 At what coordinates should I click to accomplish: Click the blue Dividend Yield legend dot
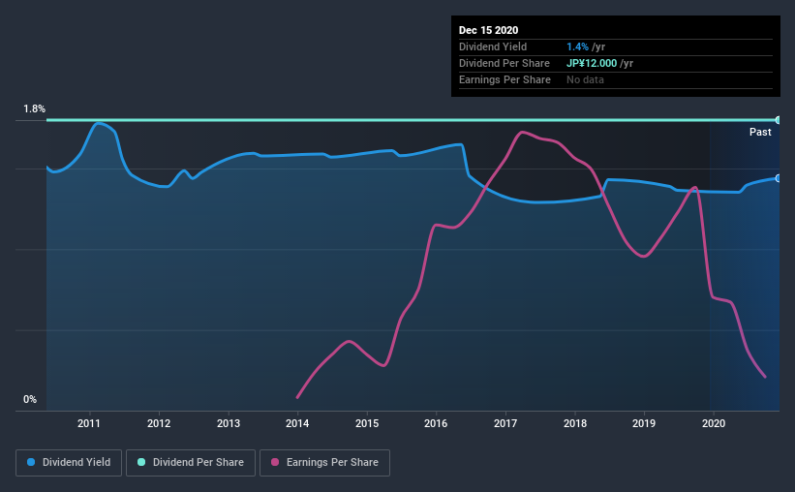point(31,462)
